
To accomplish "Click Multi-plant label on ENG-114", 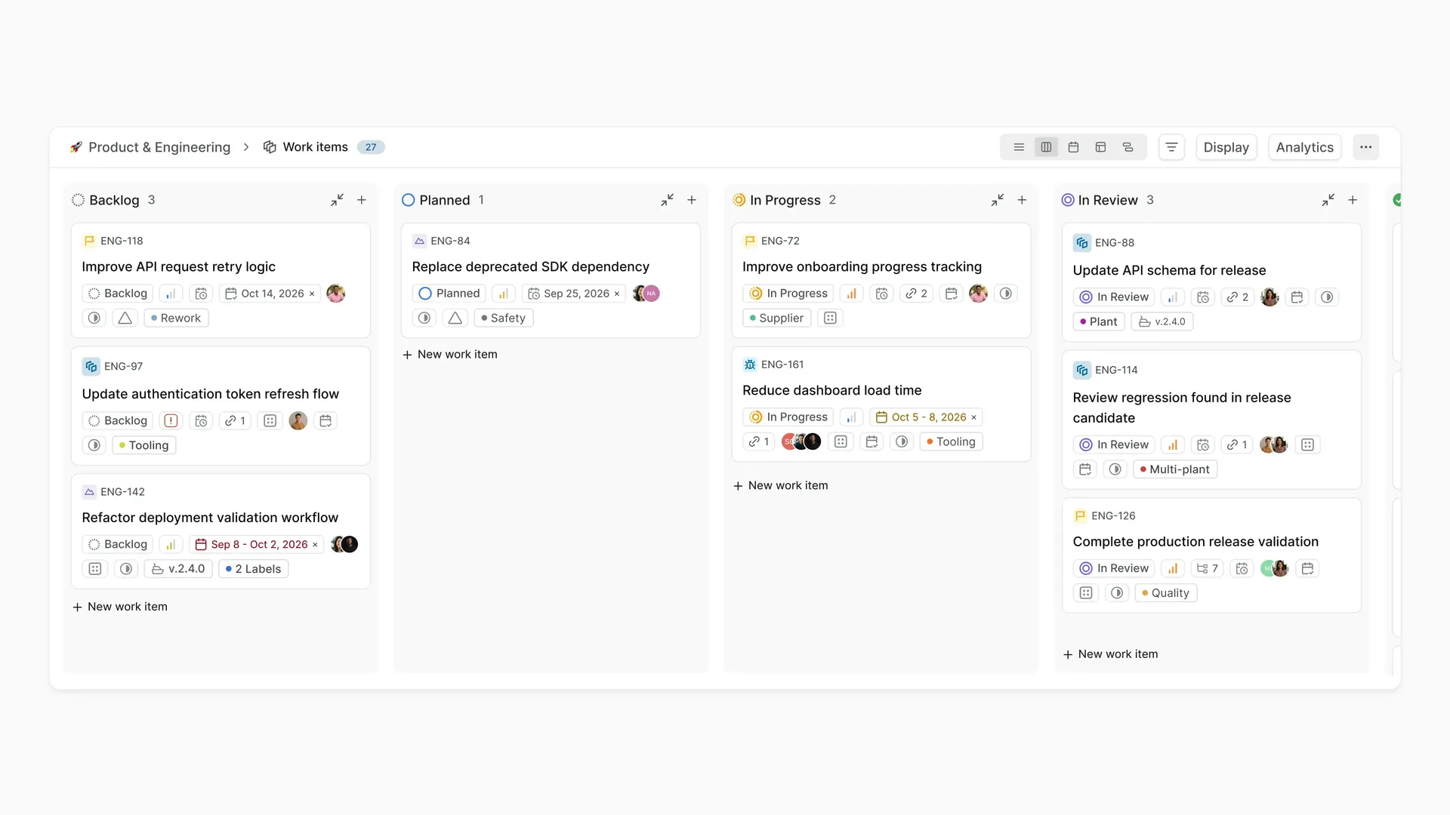I will (x=1175, y=469).
